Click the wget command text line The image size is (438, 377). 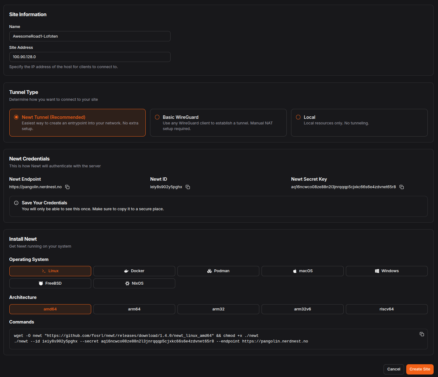(136, 336)
